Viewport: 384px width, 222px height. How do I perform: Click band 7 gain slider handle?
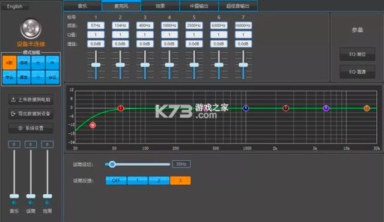(x=243, y=65)
